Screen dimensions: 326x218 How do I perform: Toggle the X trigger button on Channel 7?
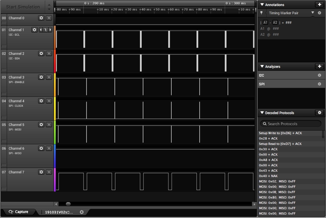tap(49, 172)
